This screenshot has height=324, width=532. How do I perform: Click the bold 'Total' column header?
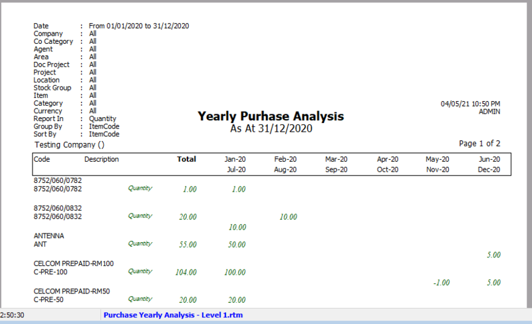186,159
